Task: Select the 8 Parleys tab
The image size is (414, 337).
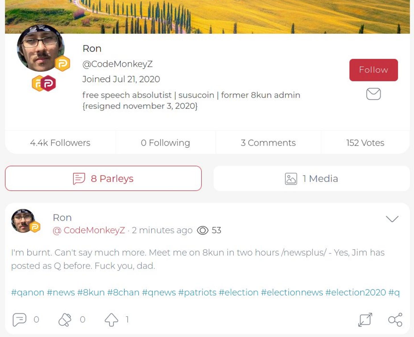Action: (103, 178)
